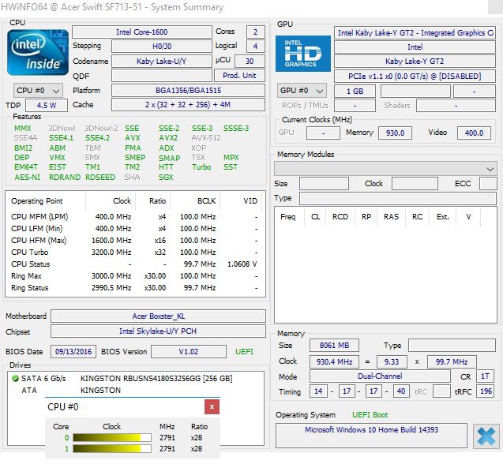Click the Core 1 clock bar

pos(112,448)
